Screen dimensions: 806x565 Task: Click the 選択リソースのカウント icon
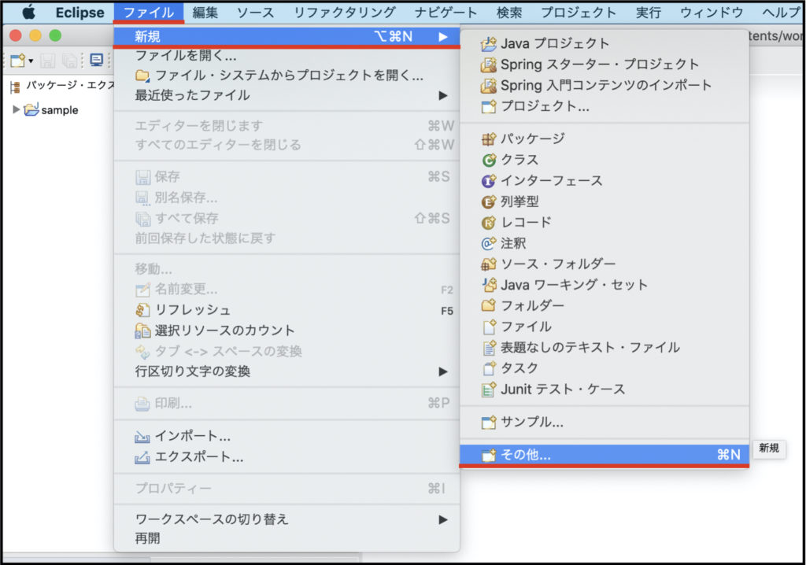tap(142, 331)
